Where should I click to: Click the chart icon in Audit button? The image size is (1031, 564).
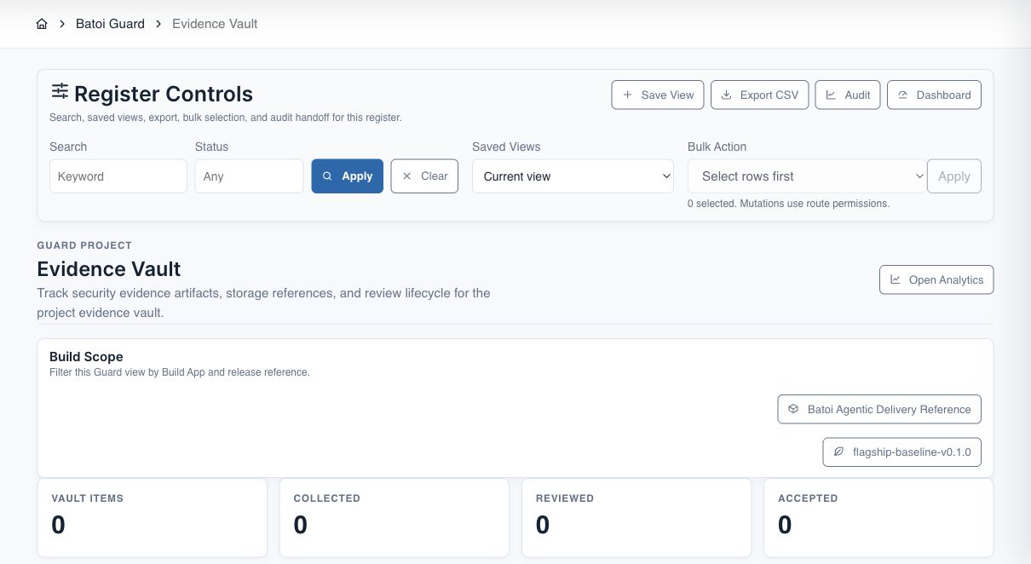click(x=831, y=95)
